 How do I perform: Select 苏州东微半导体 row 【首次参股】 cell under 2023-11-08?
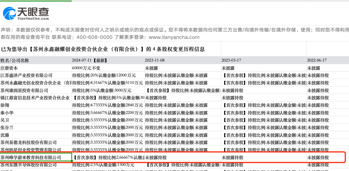(183, 165)
